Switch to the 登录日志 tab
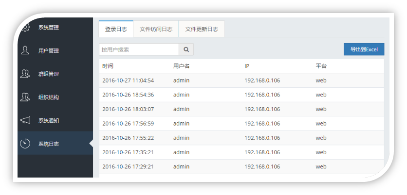Image resolution: width=407 pixels, height=195 pixels. click(x=116, y=29)
